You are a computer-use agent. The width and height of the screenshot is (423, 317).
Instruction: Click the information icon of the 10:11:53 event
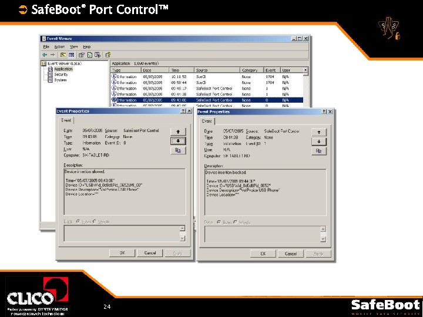(x=114, y=76)
